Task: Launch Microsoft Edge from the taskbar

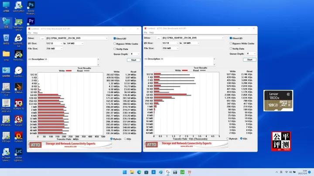Action: (x=139, y=172)
